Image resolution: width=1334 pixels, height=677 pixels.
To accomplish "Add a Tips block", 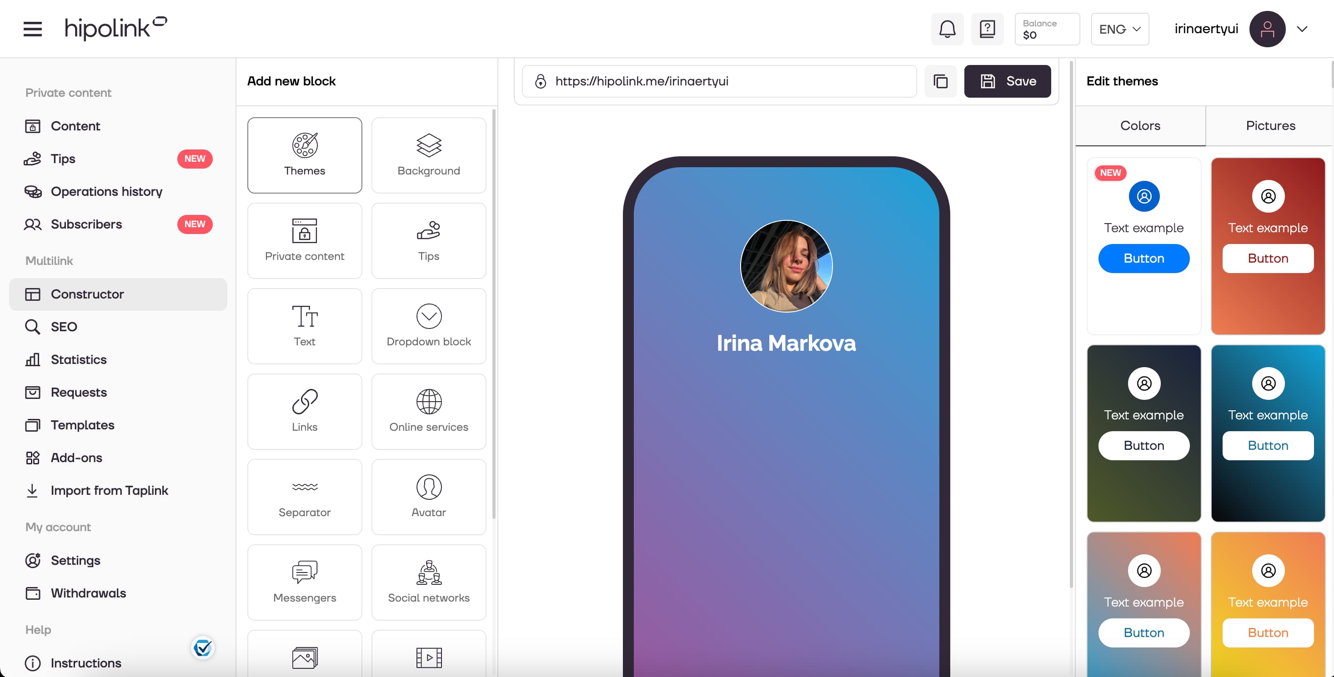I will (x=429, y=240).
